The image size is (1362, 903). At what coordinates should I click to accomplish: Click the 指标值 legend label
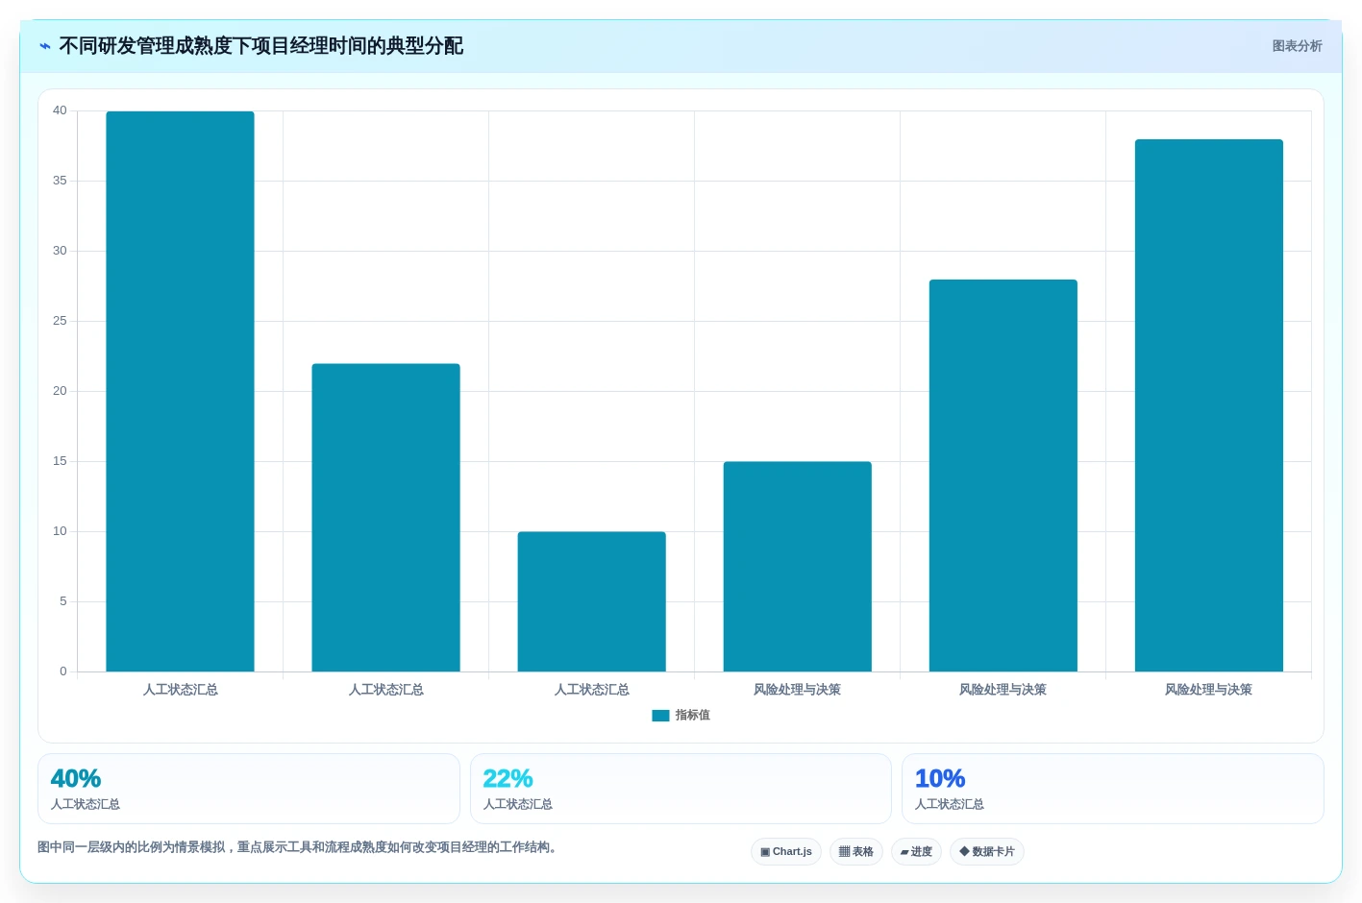tap(692, 716)
